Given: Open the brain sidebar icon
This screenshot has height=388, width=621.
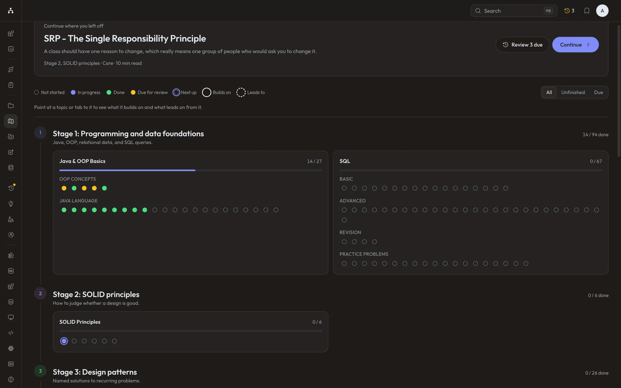Looking at the screenshot, I should [11, 379].
